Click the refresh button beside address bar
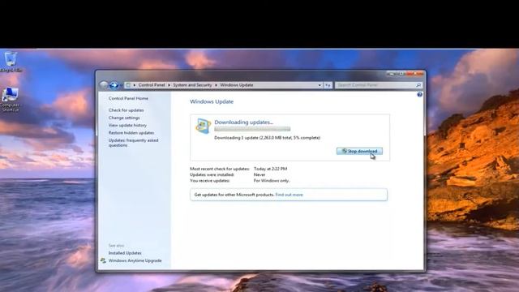 328,85
